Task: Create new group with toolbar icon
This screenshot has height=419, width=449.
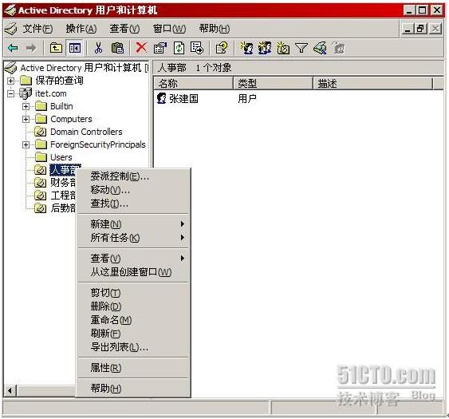Action: [x=265, y=48]
